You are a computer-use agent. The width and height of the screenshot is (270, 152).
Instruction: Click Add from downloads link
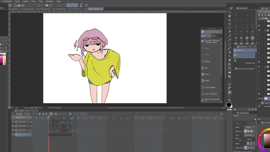pyautogui.click(x=244, y=69)
